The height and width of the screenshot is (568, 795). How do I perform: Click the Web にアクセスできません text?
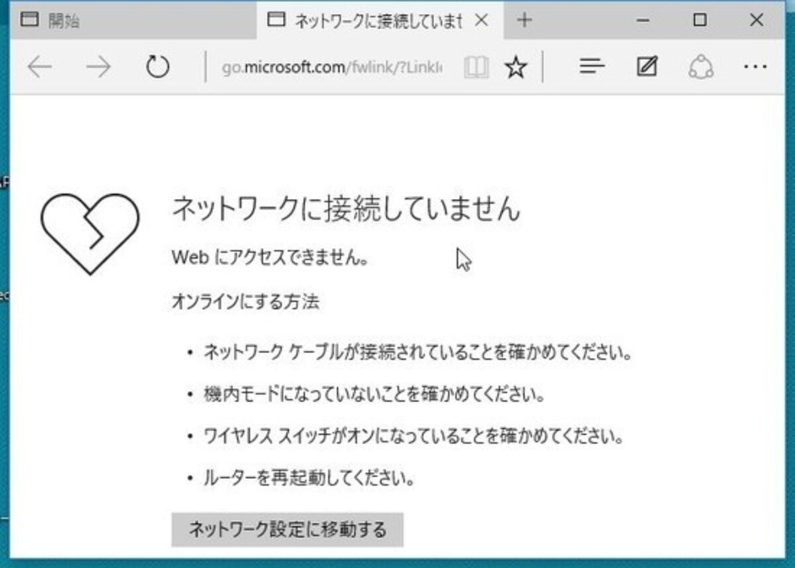pyautogui.click(x=270, y=257)
